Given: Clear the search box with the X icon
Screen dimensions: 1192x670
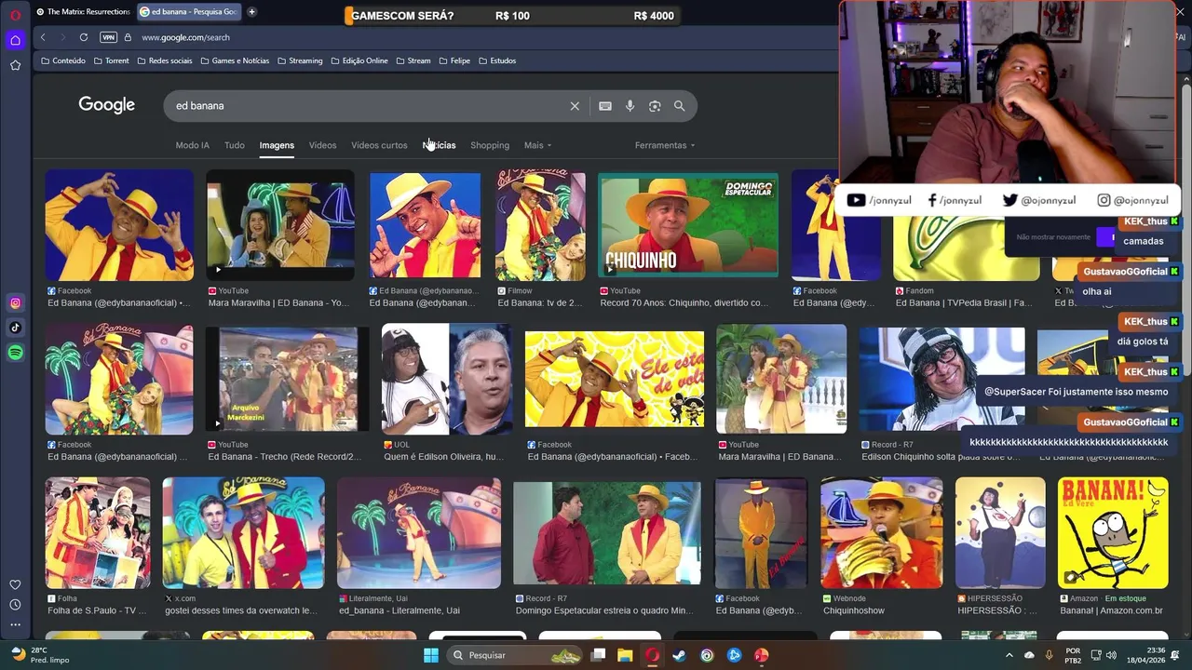Looking at the screenshot, I should click(575, 106).
